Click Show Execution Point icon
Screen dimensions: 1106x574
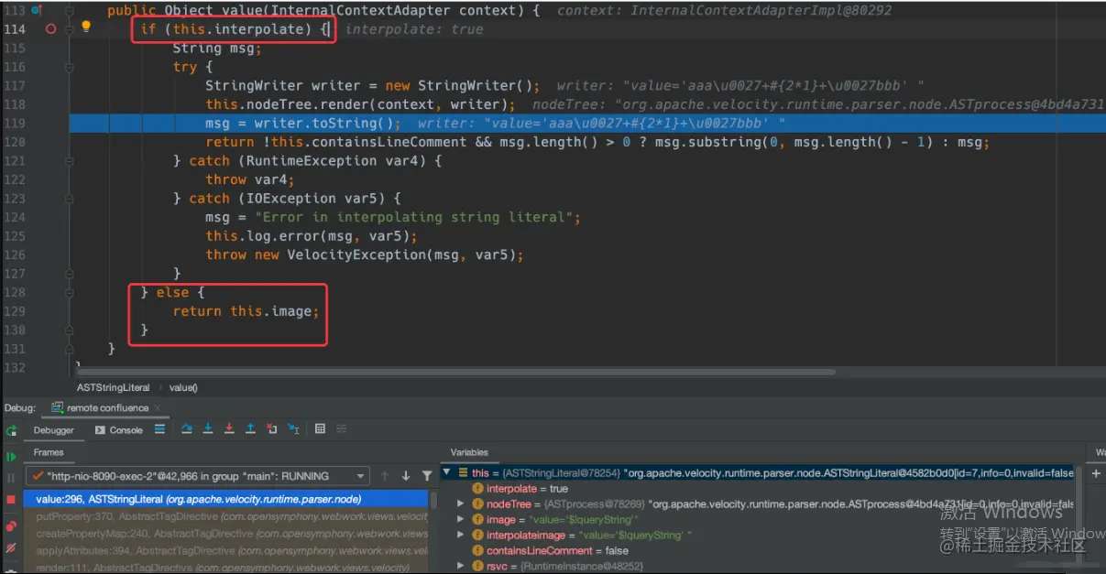[x=159, y=429]
